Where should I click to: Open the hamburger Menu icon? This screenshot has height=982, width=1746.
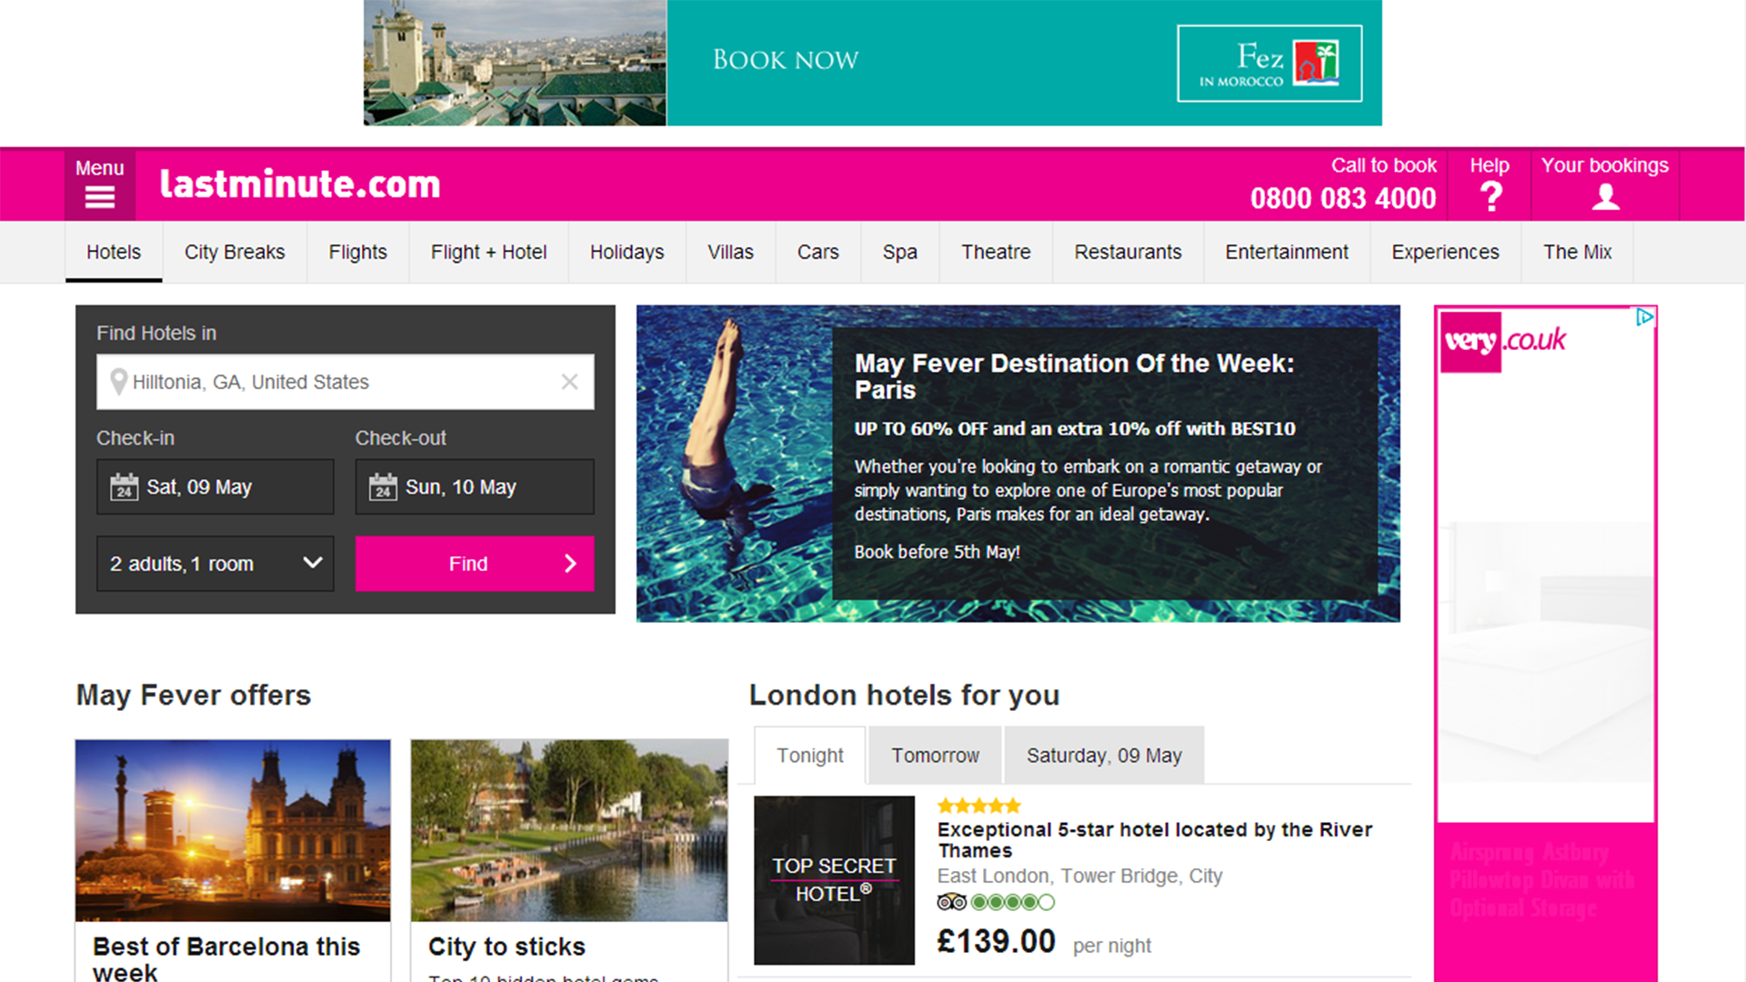coord(99,196)
